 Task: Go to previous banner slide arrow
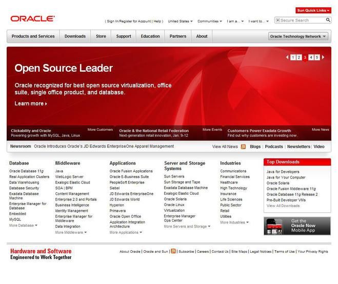(287, 57)
